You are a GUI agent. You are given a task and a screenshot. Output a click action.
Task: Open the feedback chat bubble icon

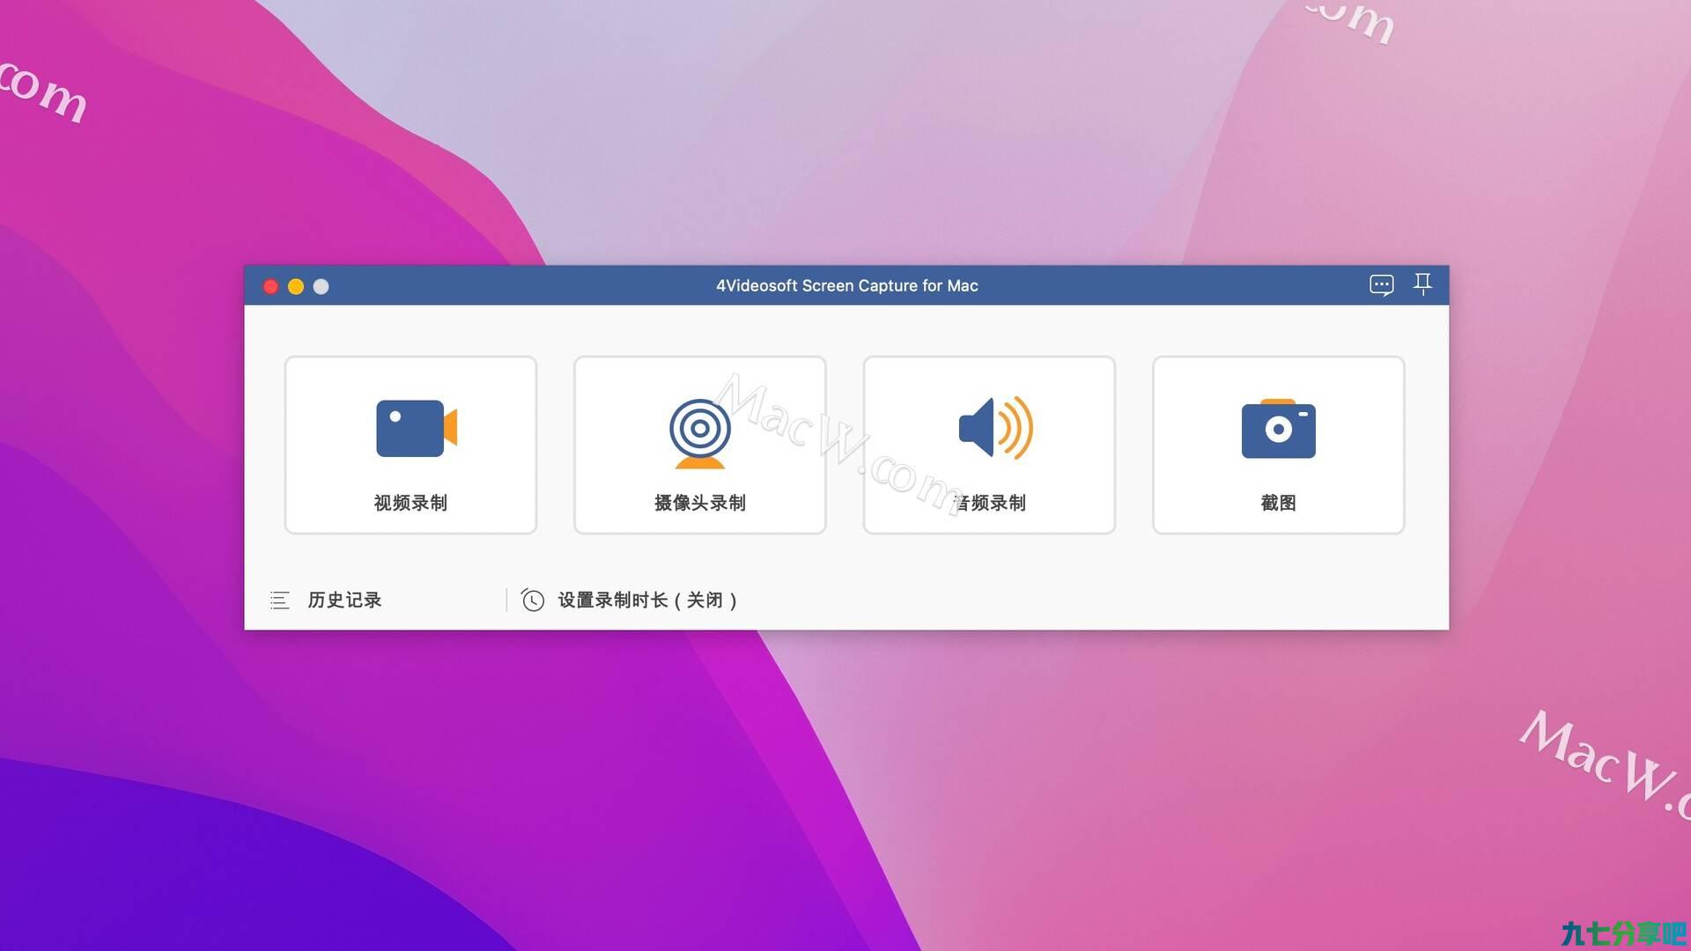1381,285
